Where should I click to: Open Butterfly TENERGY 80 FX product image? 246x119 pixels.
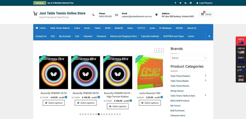click(x=86, y=72)
